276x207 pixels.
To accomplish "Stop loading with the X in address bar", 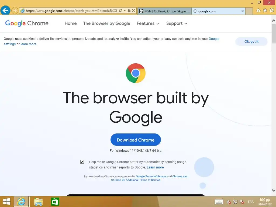I will [x=133, y=11].
